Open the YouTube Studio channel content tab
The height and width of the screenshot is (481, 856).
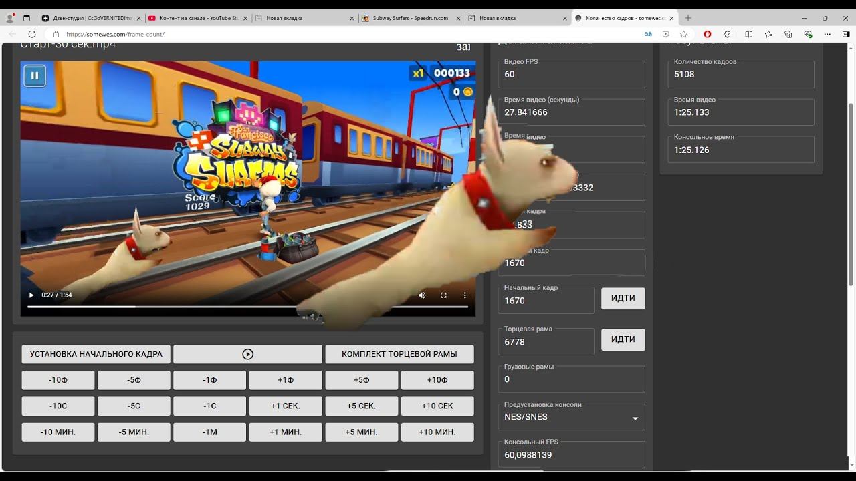tap(194, 18)
